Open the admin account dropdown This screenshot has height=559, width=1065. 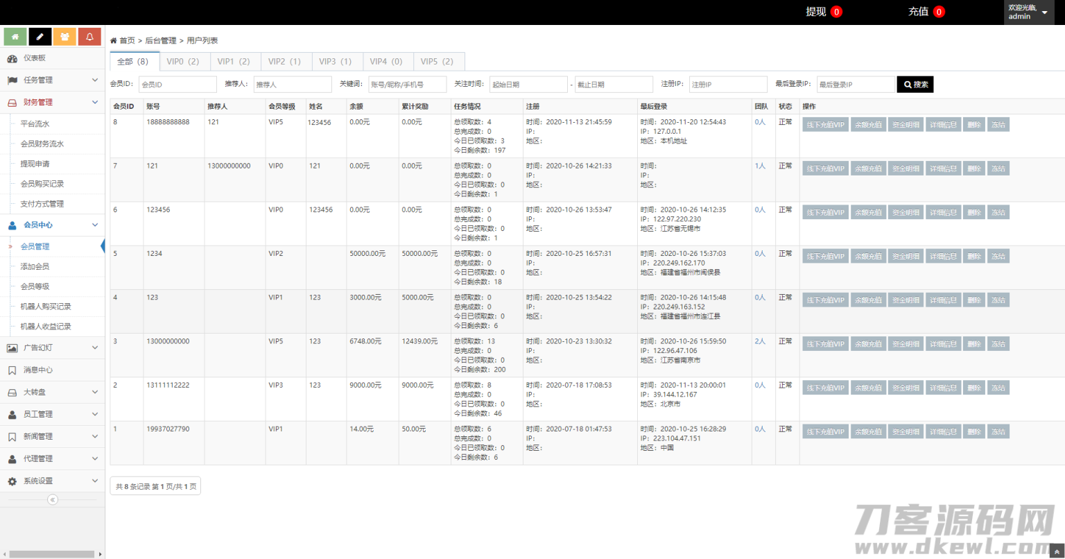[1028, 12]
